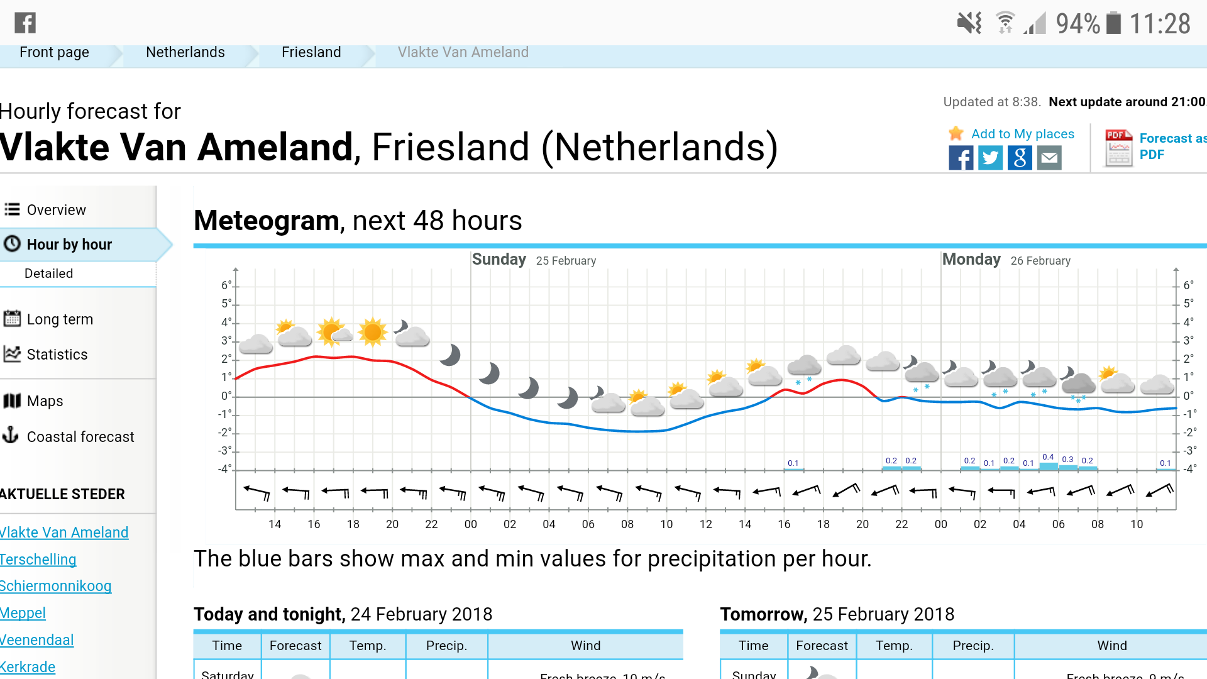Open the Forecast as PDF icon
Viewport: 1207px width, 679px height.
point(1118,147)
